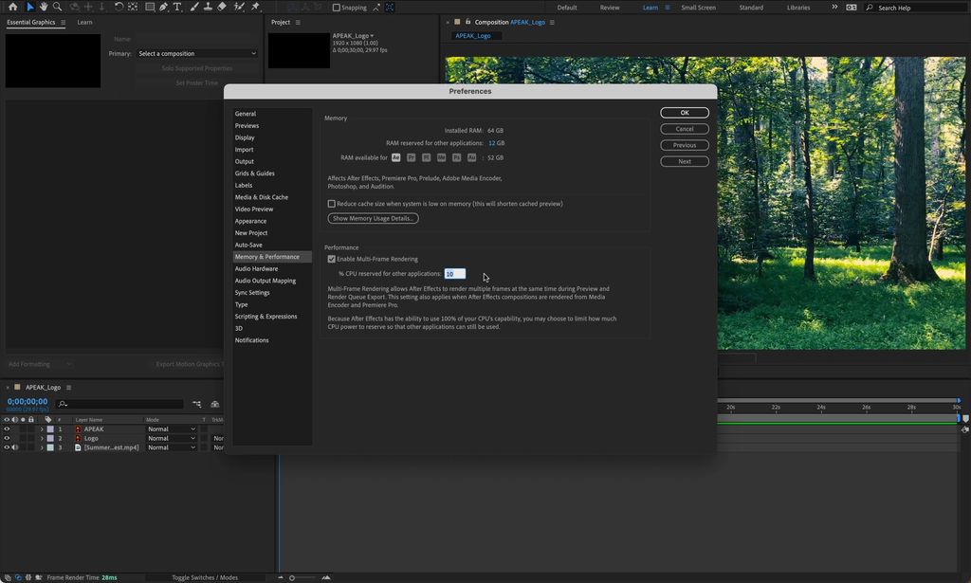This screenshot has width=971, height=583.
Task: Select the Rotation tool
Action: pos(119,6)
